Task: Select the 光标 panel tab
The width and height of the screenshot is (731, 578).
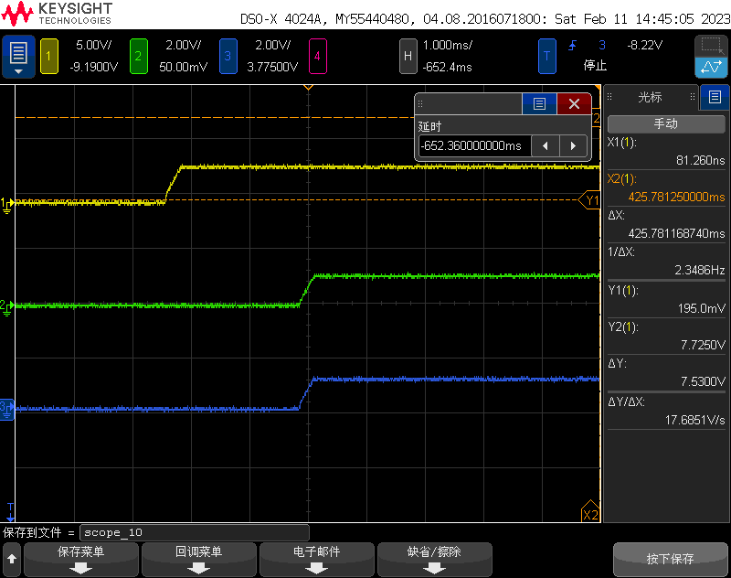Action: click(649, 97)
